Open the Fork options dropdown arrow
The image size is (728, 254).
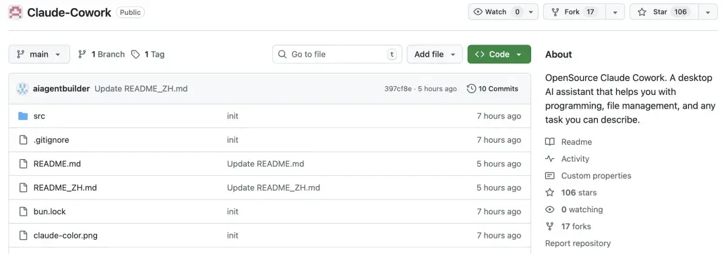615,12
